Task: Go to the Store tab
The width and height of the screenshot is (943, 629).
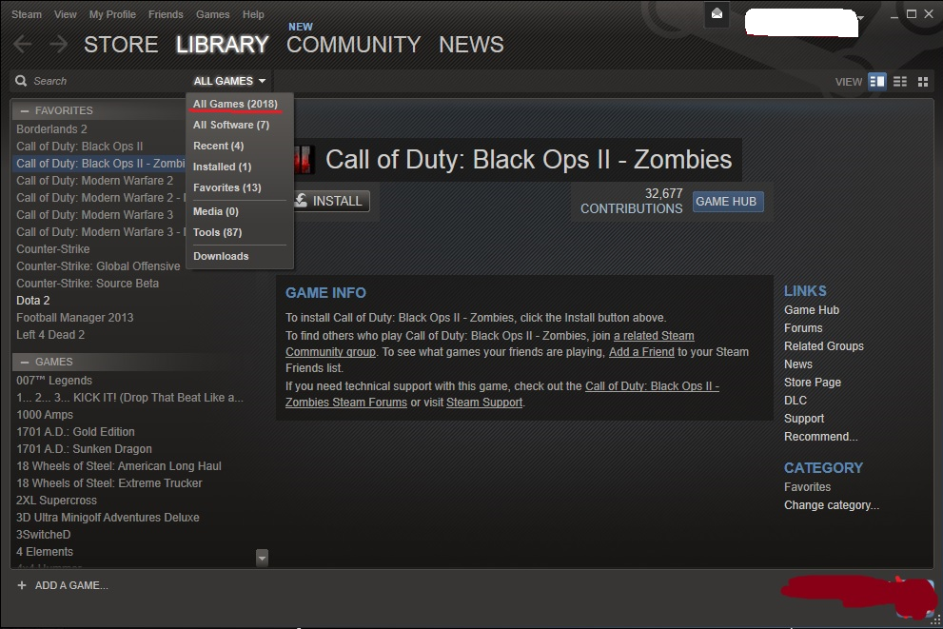Action: coord(121,45)
